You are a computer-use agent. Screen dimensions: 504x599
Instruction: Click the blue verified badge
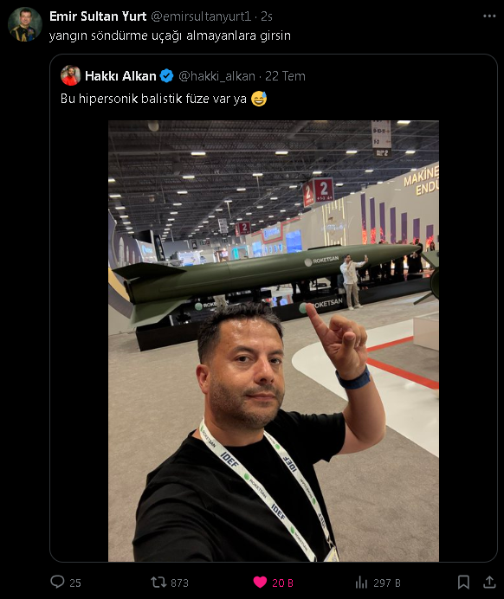point(166,76)
